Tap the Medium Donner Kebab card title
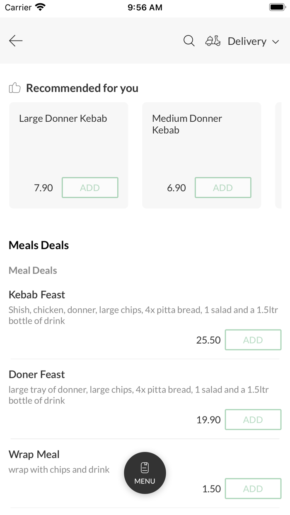The image size is (290, 515). [187, 124]
